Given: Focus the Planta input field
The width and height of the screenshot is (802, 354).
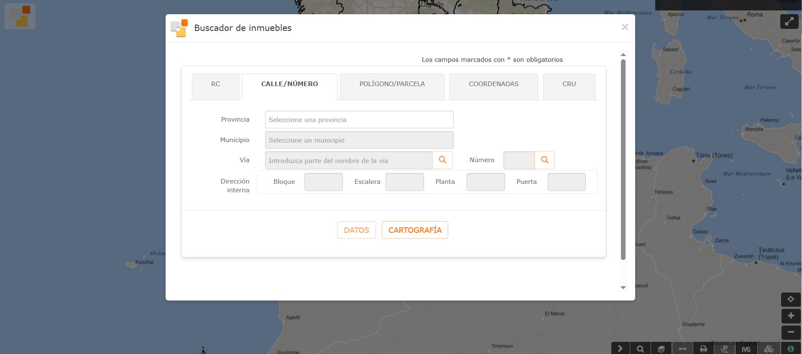Looking at the screenshot, I should pos(486,182).
